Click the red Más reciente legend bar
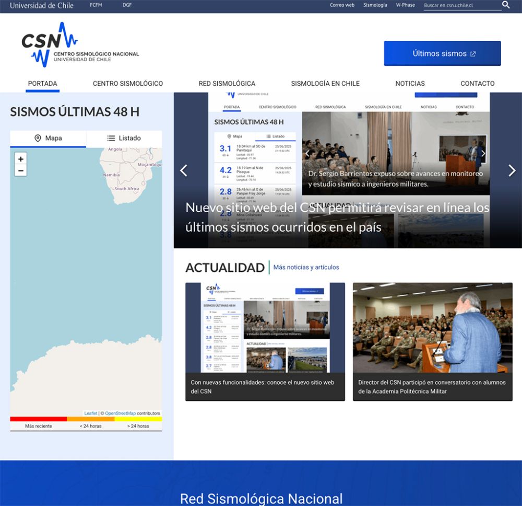522x506 pixels. pos(39,419)
